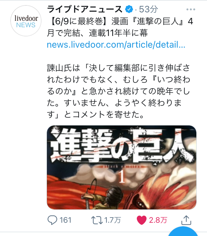Tap the volume number 1 on cover
Screen dimensions: 207x236
pyautogui.click(x=122, y=177)
